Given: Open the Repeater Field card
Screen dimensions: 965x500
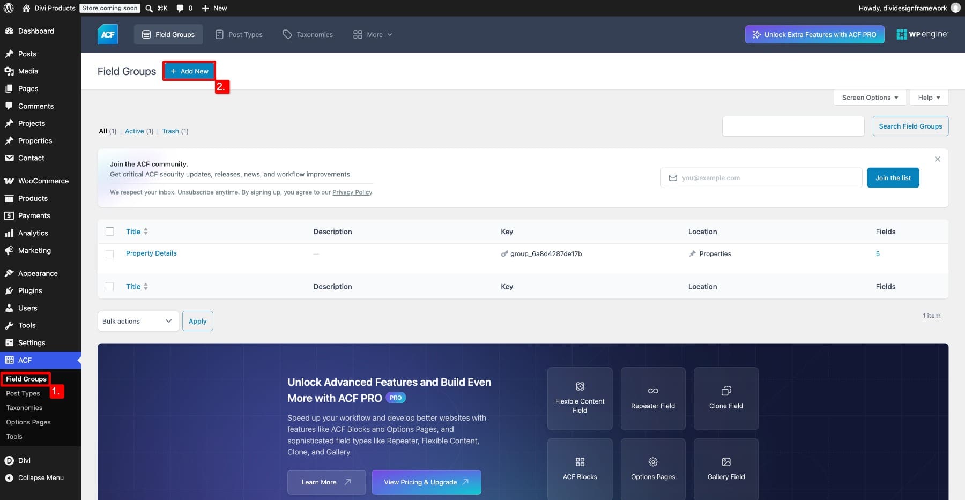Looking at the screenshot, I should (653, 398).
